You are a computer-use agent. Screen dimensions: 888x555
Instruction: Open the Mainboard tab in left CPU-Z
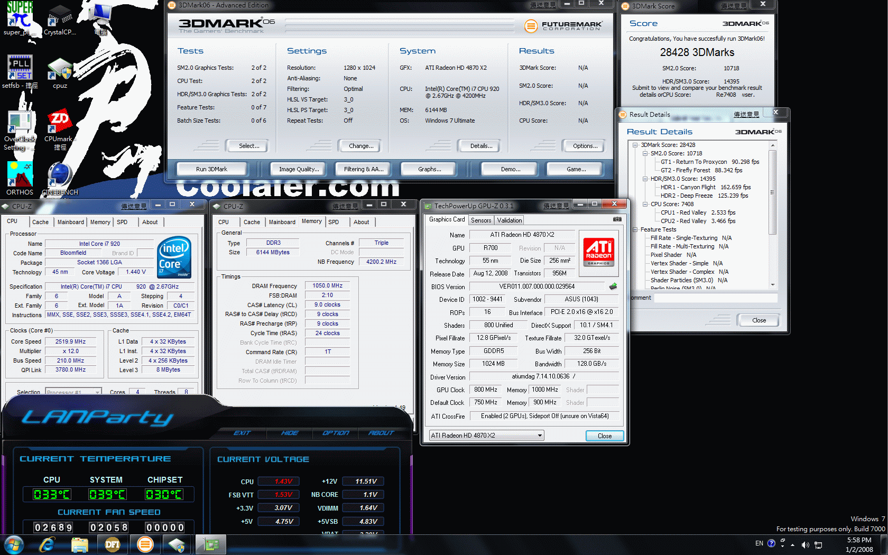tap(71, 222)
